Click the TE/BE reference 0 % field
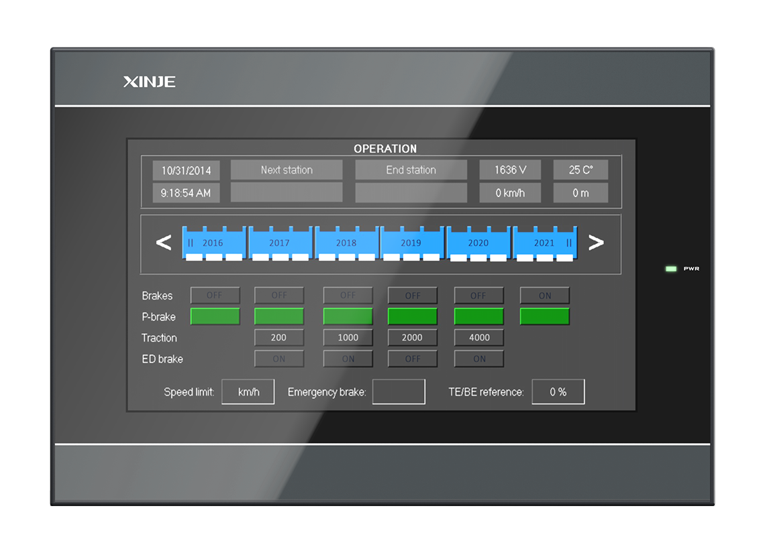Screen dimensions: 765x553 (558, 392)
